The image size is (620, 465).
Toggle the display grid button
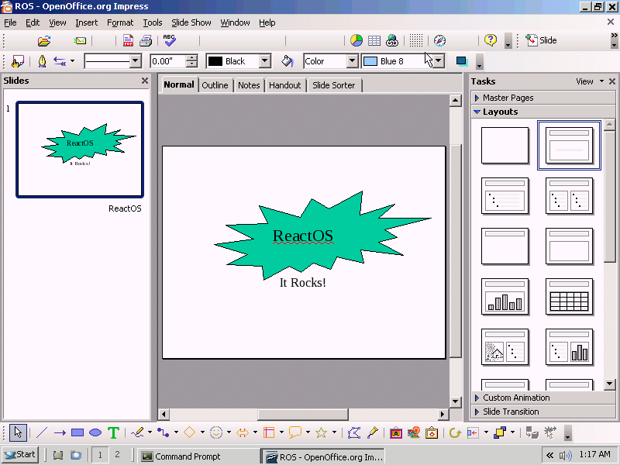416,40
